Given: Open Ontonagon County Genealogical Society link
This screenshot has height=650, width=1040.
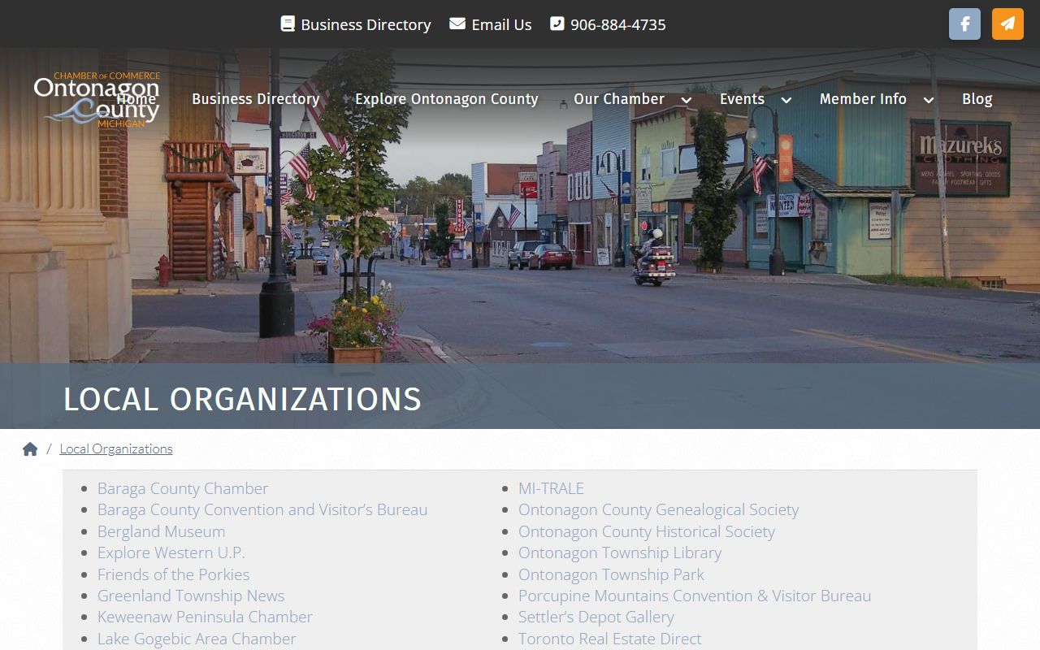Looking at the screenshot, I should coord(659,509).
